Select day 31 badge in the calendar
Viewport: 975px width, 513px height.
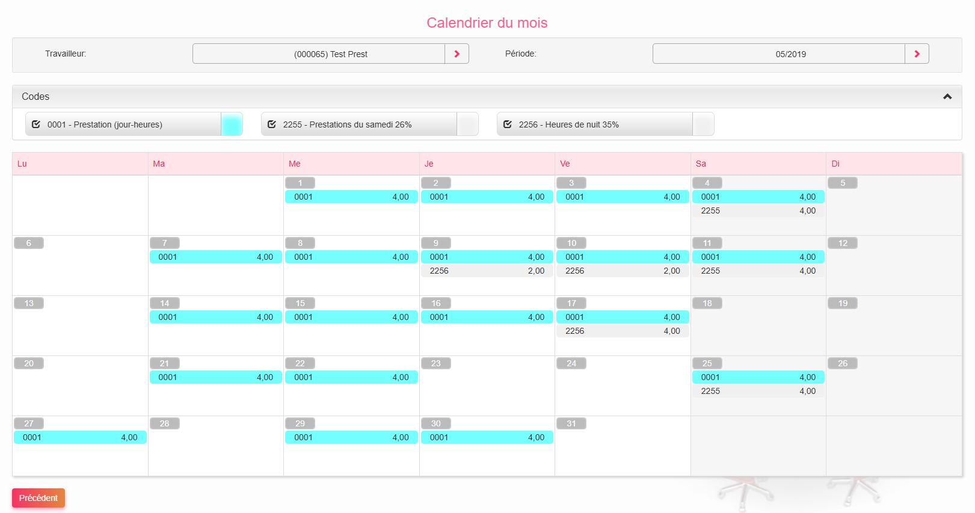point(571,423)
